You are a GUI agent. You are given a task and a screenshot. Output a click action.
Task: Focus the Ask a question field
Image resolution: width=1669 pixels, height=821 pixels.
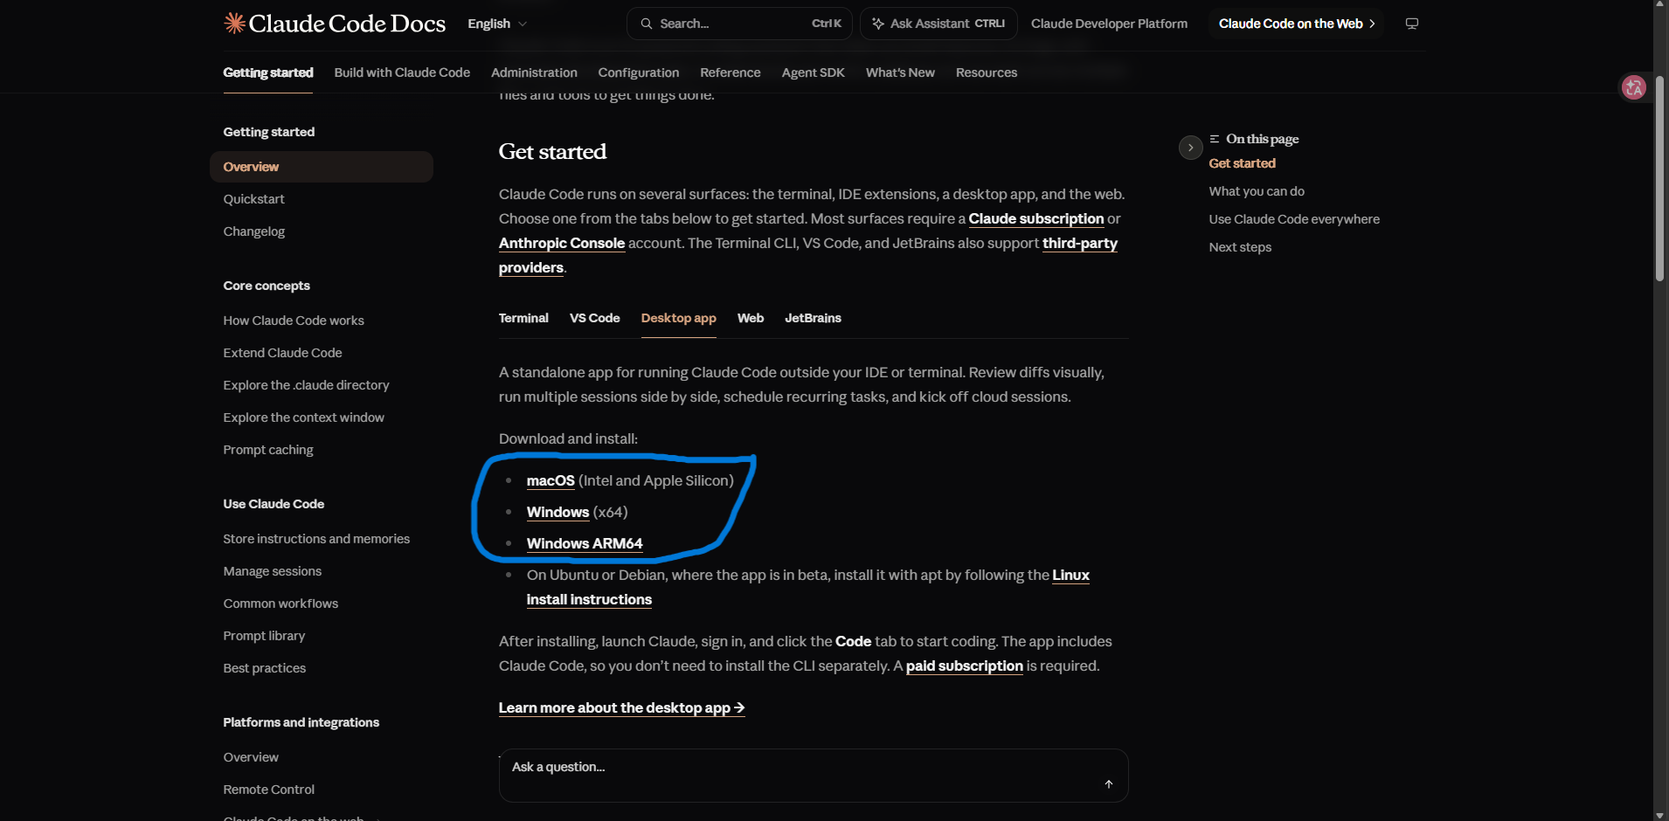pos(814,776)
